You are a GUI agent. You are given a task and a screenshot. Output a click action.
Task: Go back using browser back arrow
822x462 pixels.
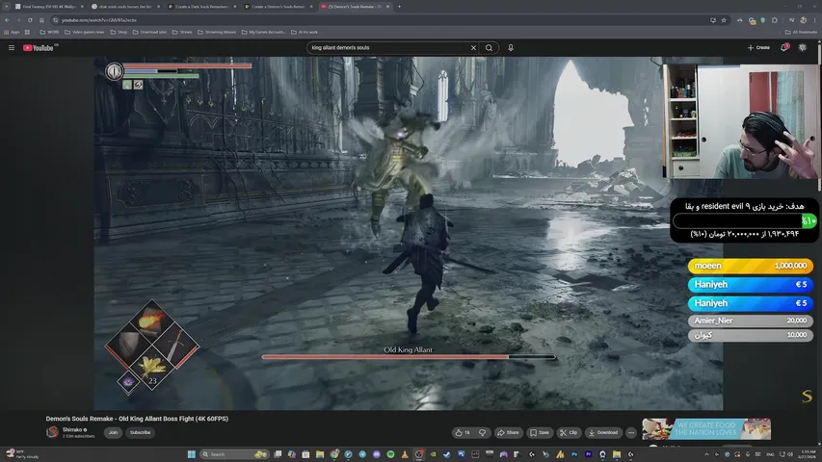coord(7,20)
